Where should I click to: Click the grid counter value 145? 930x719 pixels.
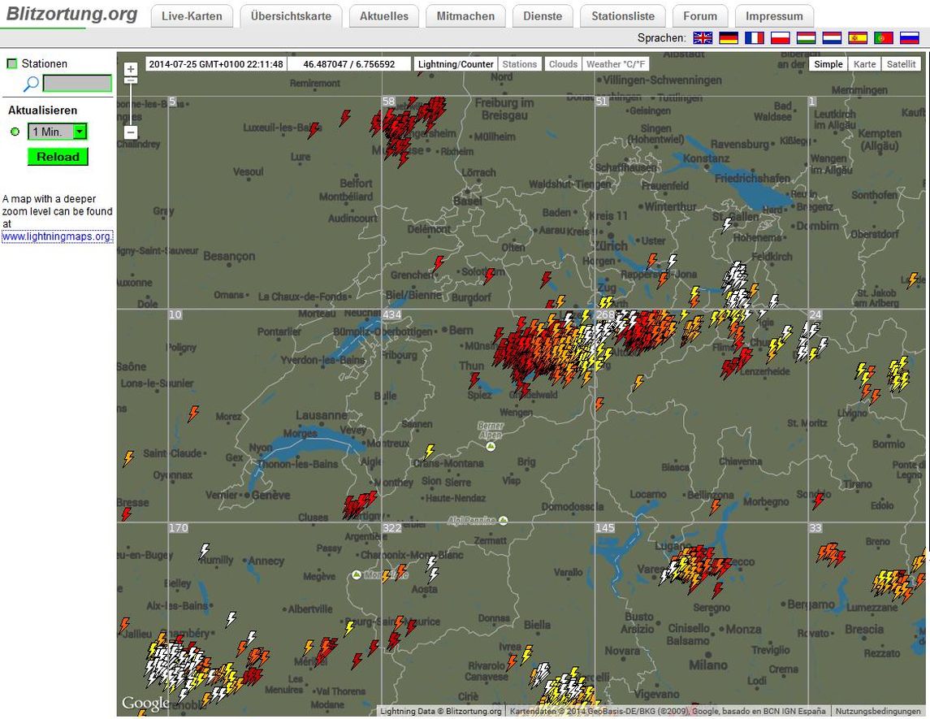pos(606,527)
